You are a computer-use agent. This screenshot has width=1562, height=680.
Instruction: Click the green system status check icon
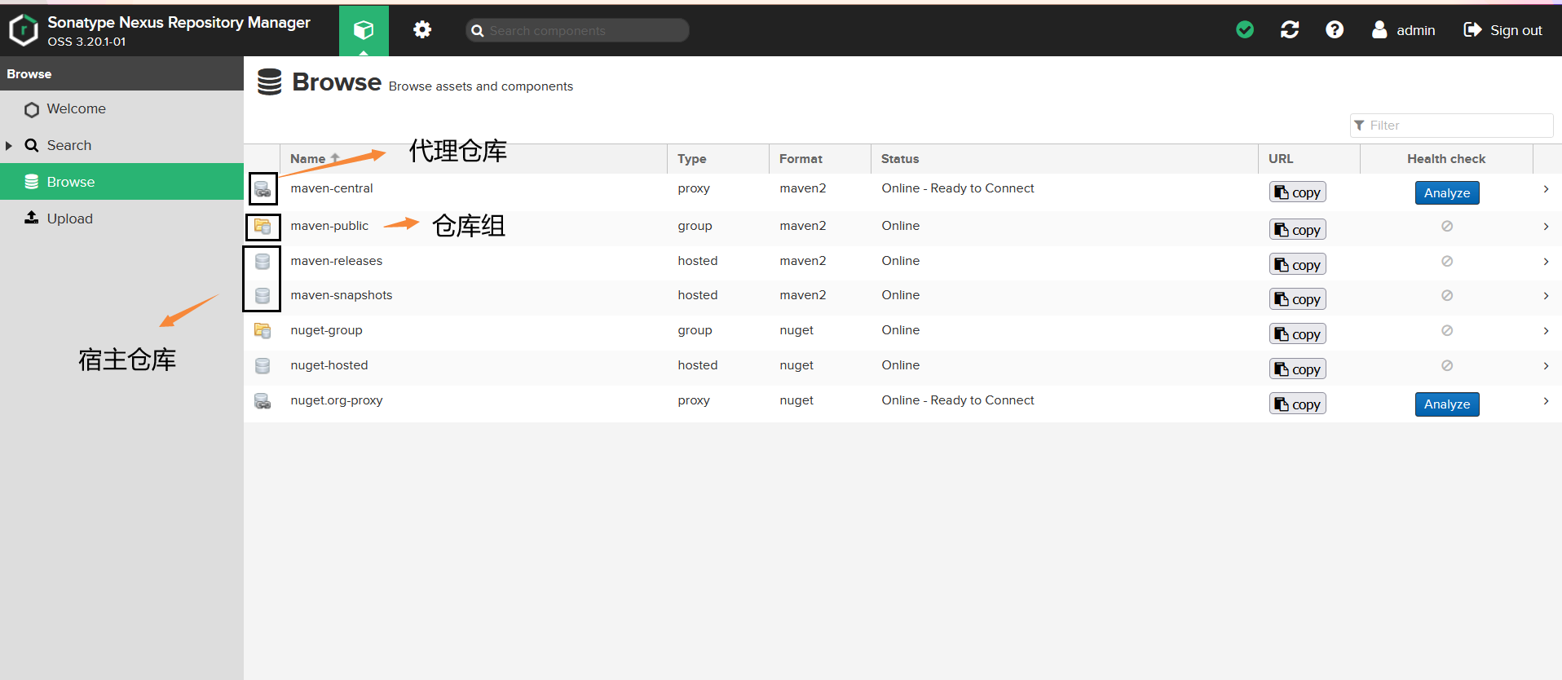tap(1245, 30)
